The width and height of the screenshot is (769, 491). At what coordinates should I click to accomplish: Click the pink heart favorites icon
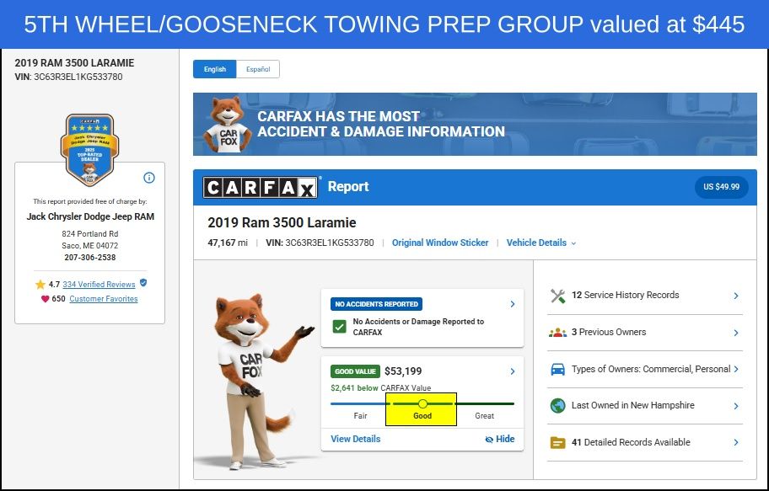[46, 299]
